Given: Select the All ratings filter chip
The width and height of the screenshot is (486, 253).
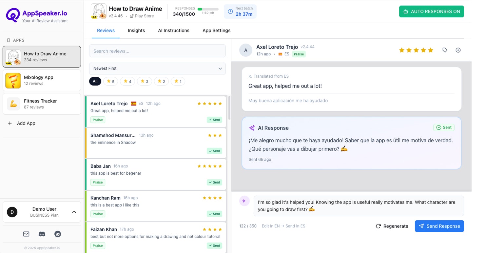Looking at the screenshot, I should point(95,81).
